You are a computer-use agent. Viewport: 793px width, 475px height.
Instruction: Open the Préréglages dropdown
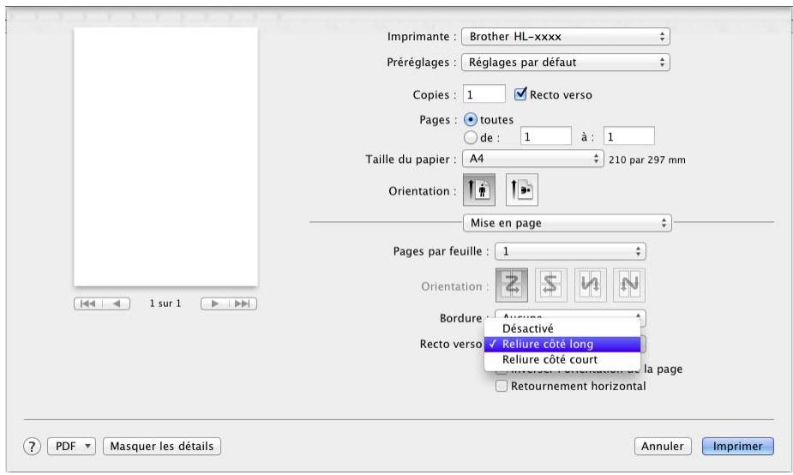coord(566,63)
